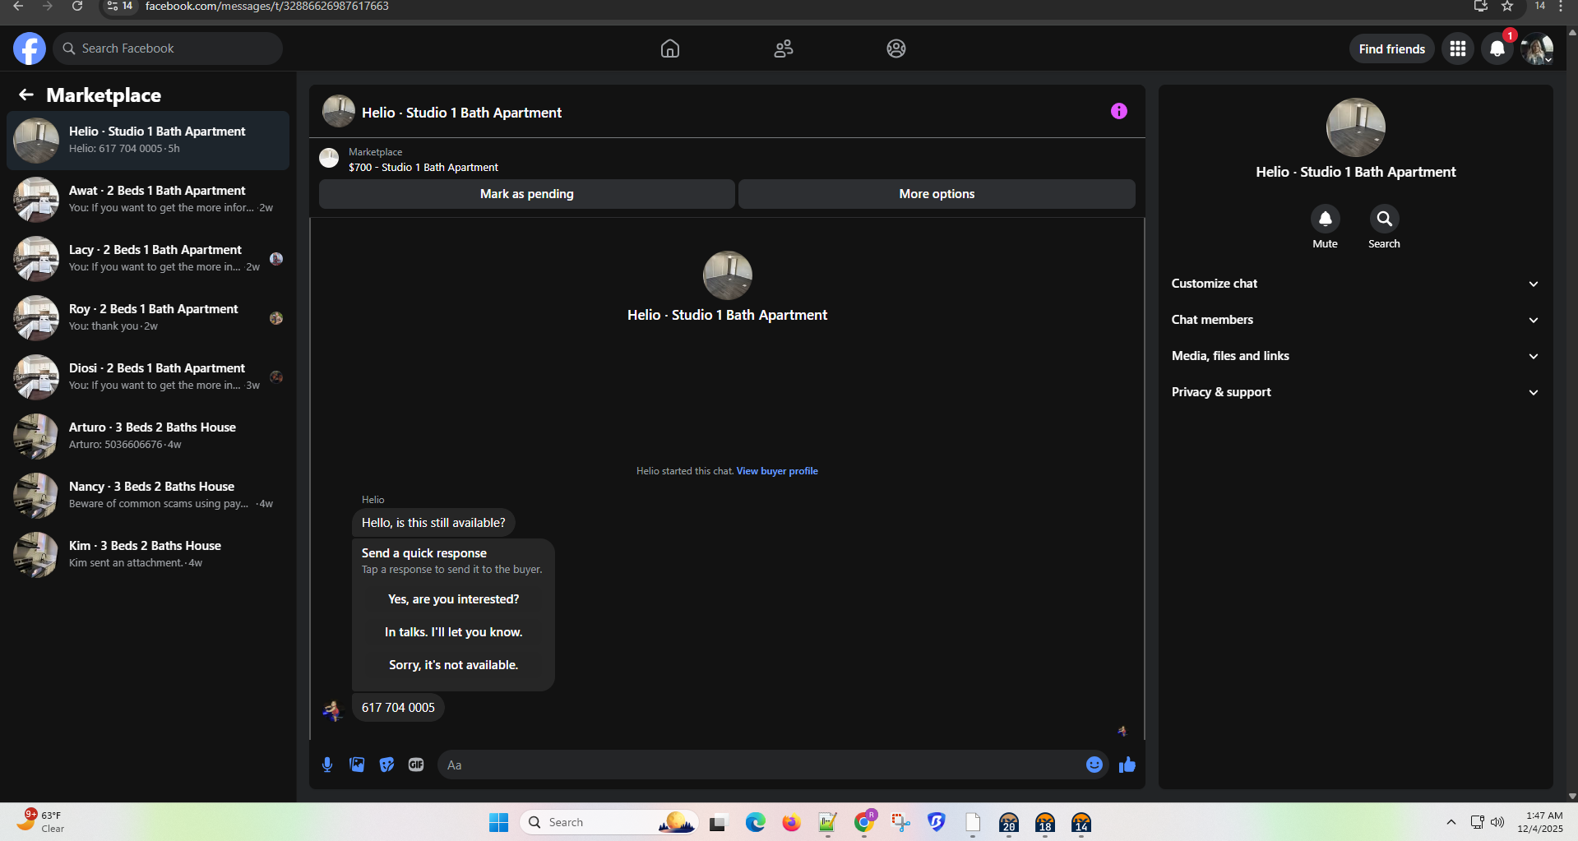
Task: Click the page scrollbar down arrow
Action: [x=1572, y=797]
